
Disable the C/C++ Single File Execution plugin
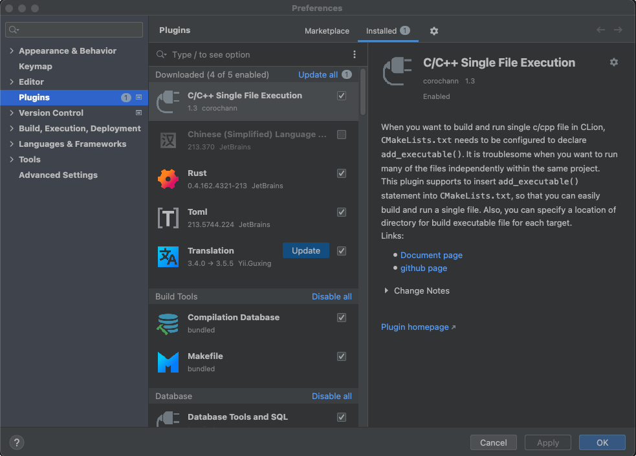tap(342, 96)
